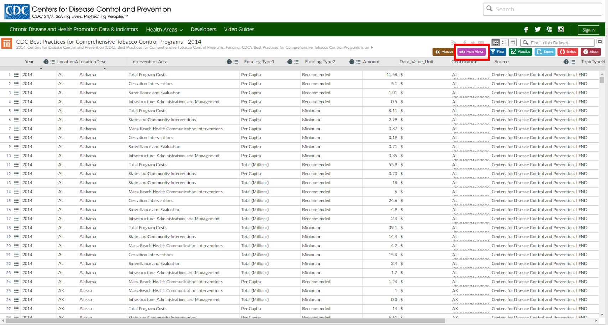
Task: Focus the top Search field
Action: click(x=542, y=9)
